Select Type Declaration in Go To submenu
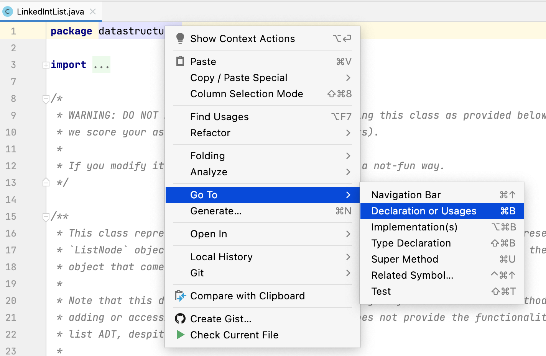 pos(411,243)
